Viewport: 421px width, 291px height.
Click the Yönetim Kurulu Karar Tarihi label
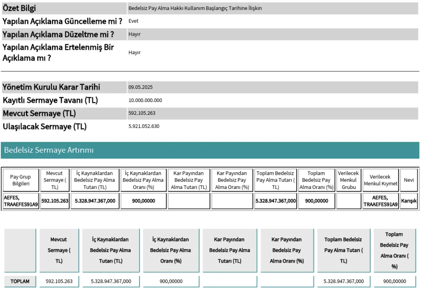pyautogui.click(x=51, y=87)
